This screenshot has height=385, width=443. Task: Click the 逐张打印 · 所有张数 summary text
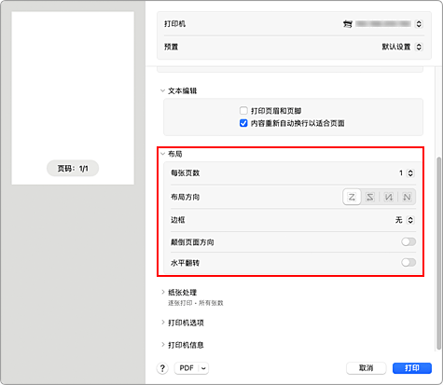click(196, 303)
